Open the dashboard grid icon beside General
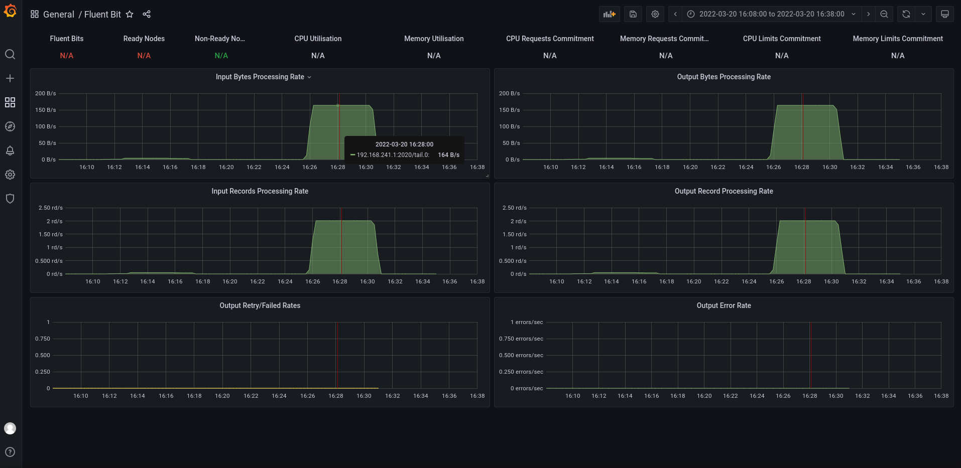The height and width of the screenshot is (468, 961). (35, 14)
